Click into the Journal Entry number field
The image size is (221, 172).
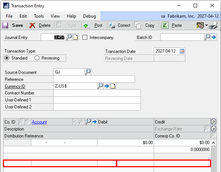point(53,37)
